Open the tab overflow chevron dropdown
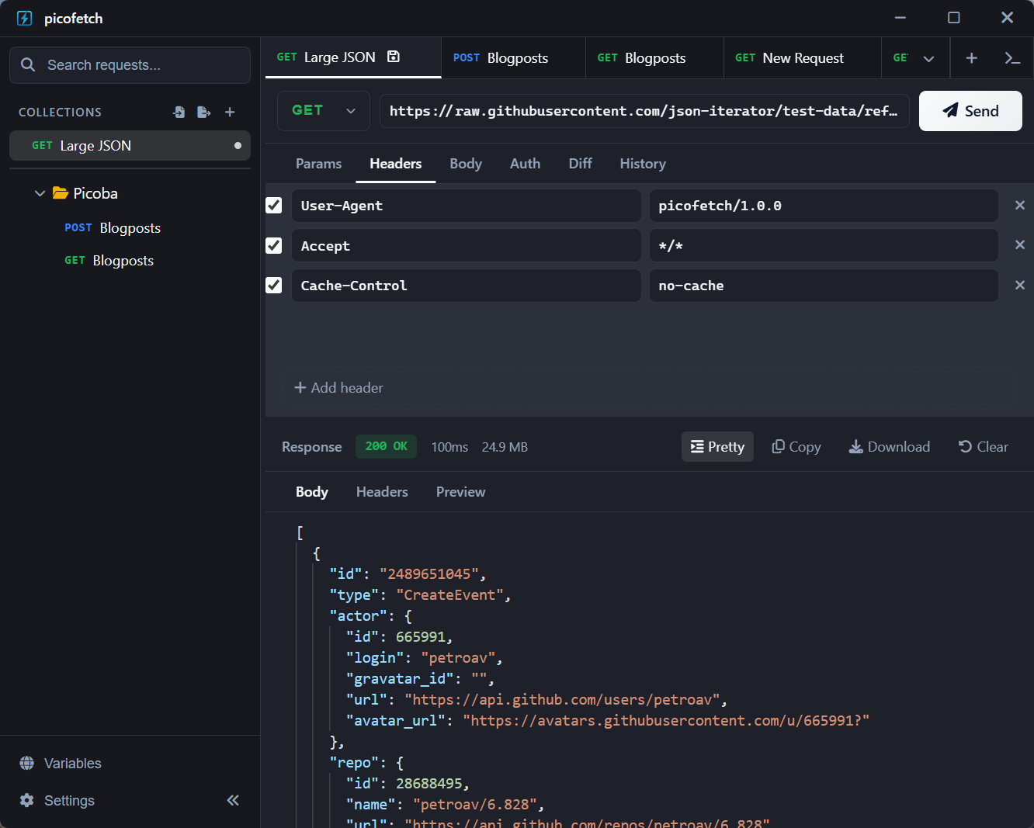 pos(928,58)
